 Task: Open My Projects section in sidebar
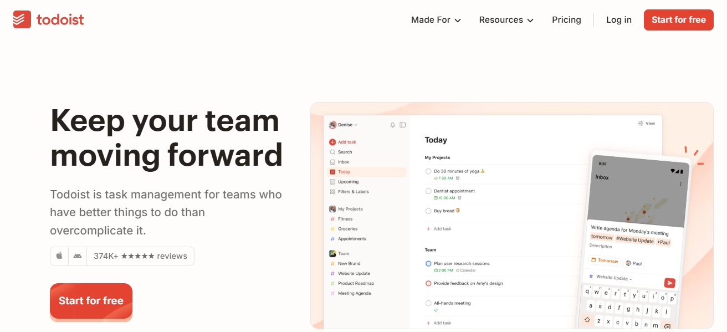(x=346, y=209)
